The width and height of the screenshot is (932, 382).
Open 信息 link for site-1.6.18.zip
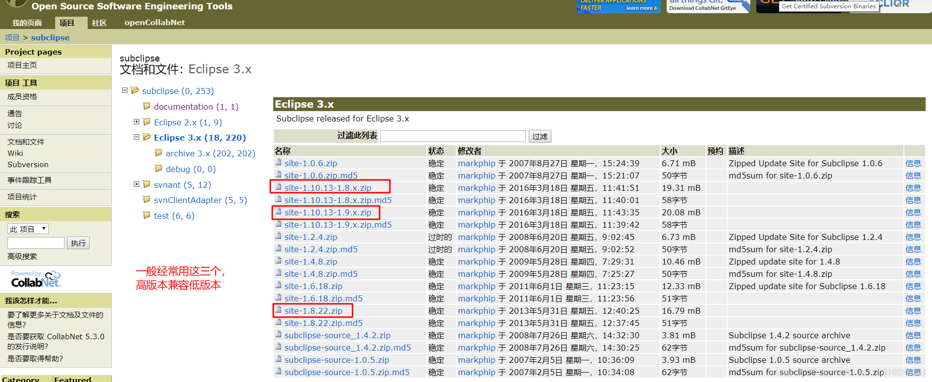click(x=913, y=286)
